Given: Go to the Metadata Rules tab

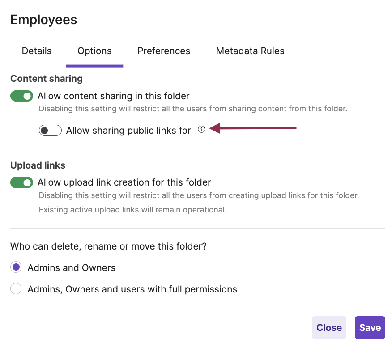Looking at the screenshot, I should pyautogui.click(x=250, y=51).
